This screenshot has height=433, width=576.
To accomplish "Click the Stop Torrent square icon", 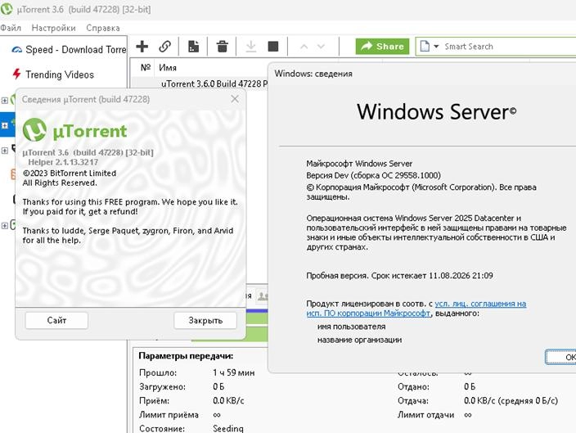I will pos(273,47).
